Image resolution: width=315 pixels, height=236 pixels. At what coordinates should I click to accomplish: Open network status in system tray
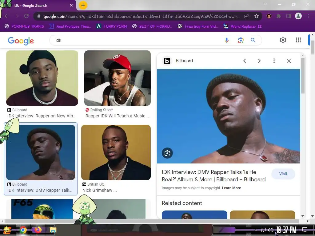263,230
